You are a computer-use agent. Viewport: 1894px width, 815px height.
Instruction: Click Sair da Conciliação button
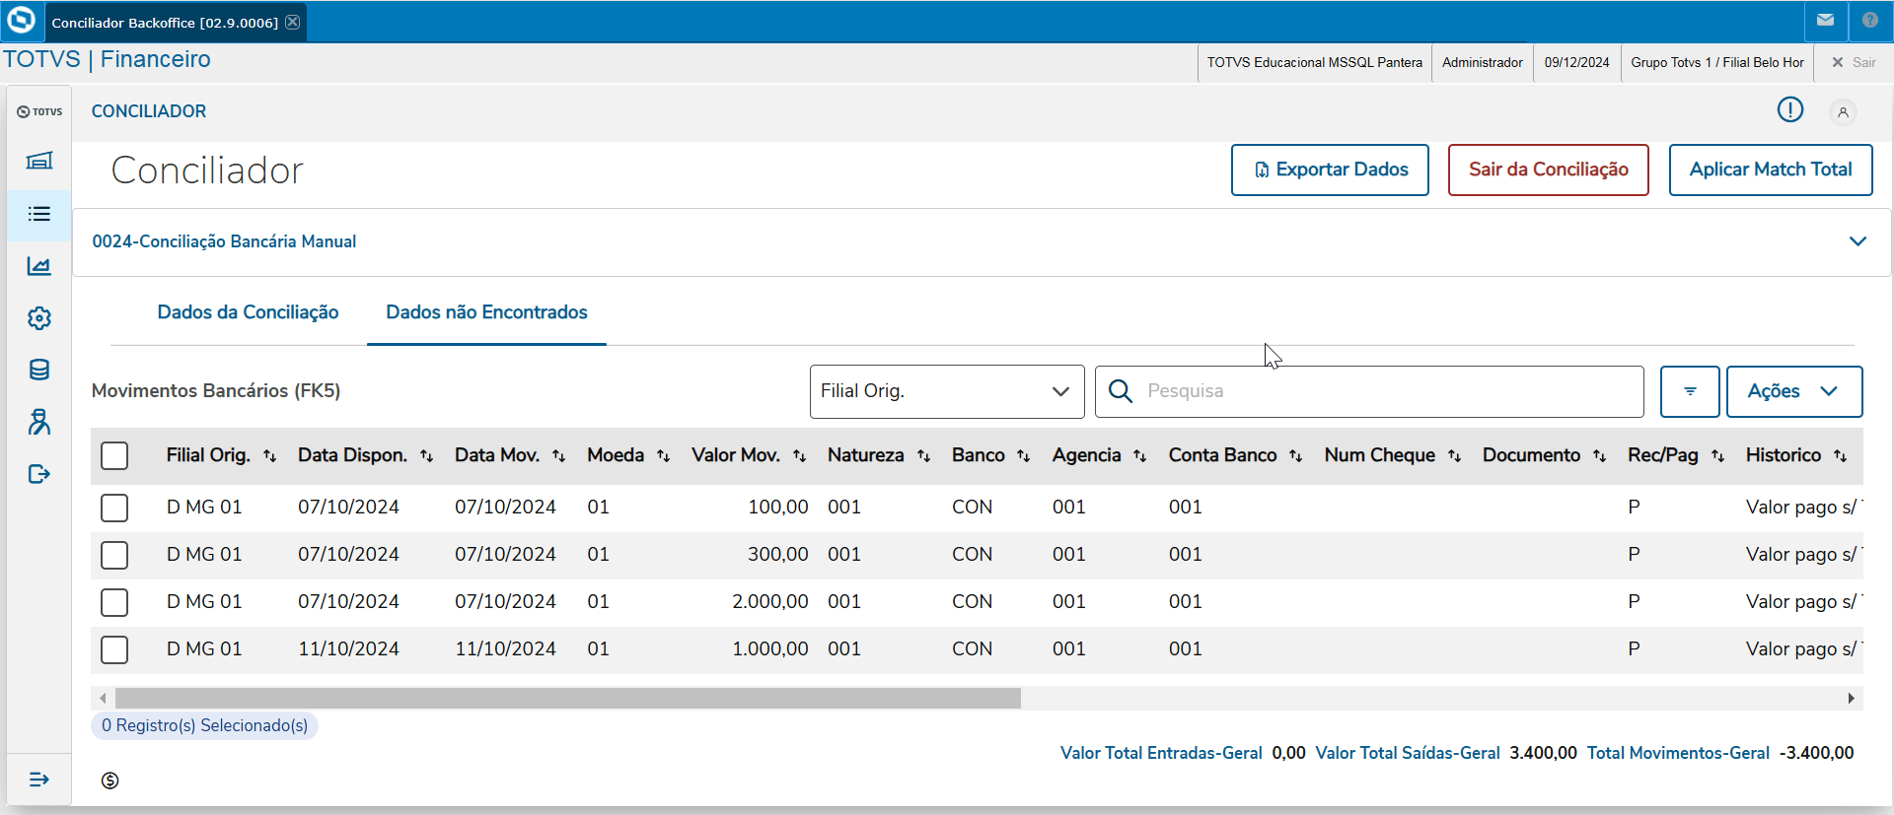(x=1548, y=170)
